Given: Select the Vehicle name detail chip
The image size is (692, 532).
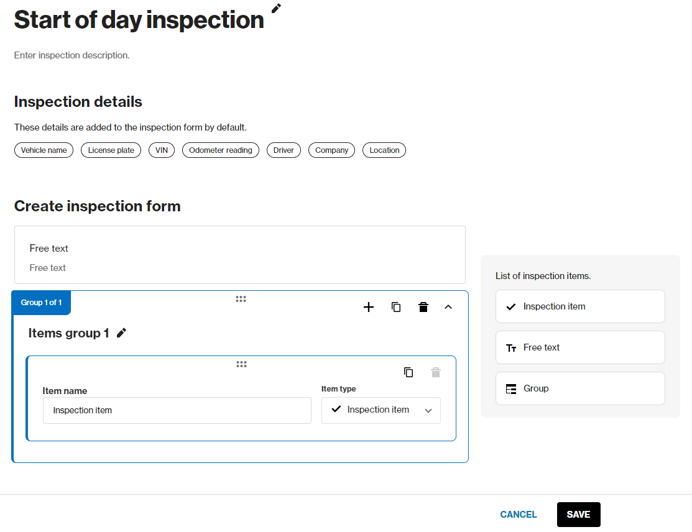Looking at the screenshot, I should pos(44,150).
